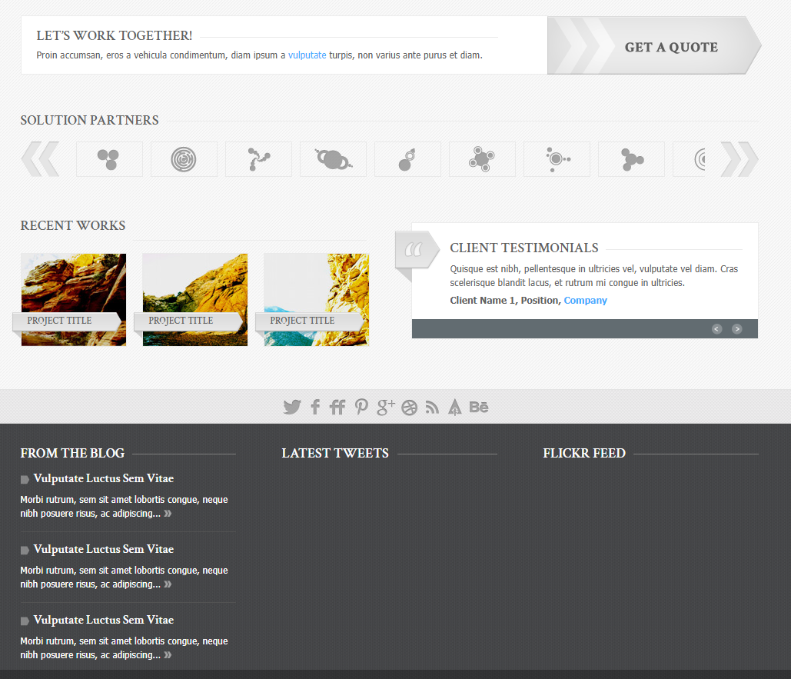Select the three-circles partner logo
The width and height of the screenshot is (791, 679).
click(109, 159)
